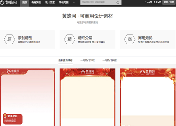This screenshot has height=126, width=176.
Task: Click the 原 hexagon icon
Action: point(9,39)
